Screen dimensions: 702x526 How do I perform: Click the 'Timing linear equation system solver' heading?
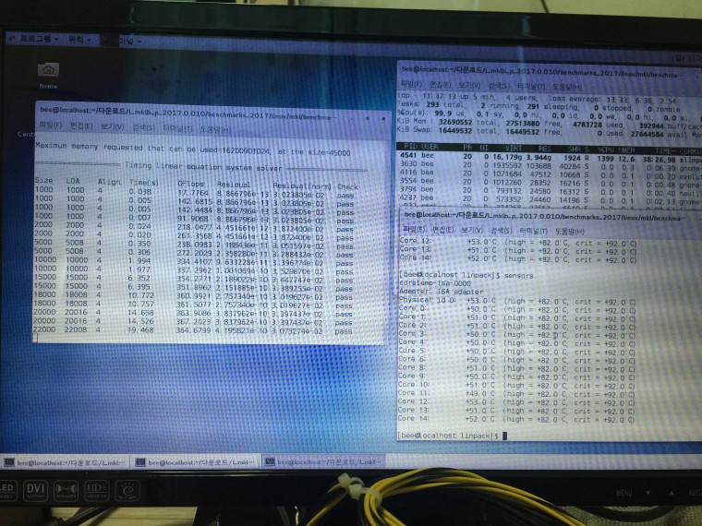pos(204,167)
